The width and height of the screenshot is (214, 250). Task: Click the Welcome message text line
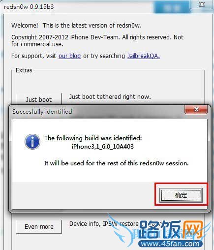coord(76,26)
